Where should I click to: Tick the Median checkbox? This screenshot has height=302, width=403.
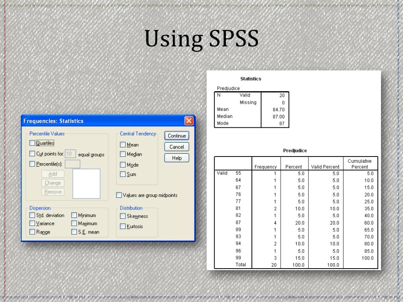[x=123, y=154]
